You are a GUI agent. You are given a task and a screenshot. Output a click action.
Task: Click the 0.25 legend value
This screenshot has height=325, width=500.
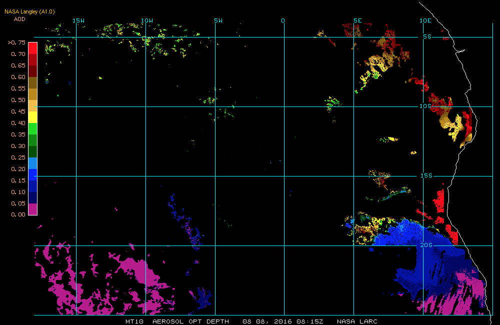18,157
